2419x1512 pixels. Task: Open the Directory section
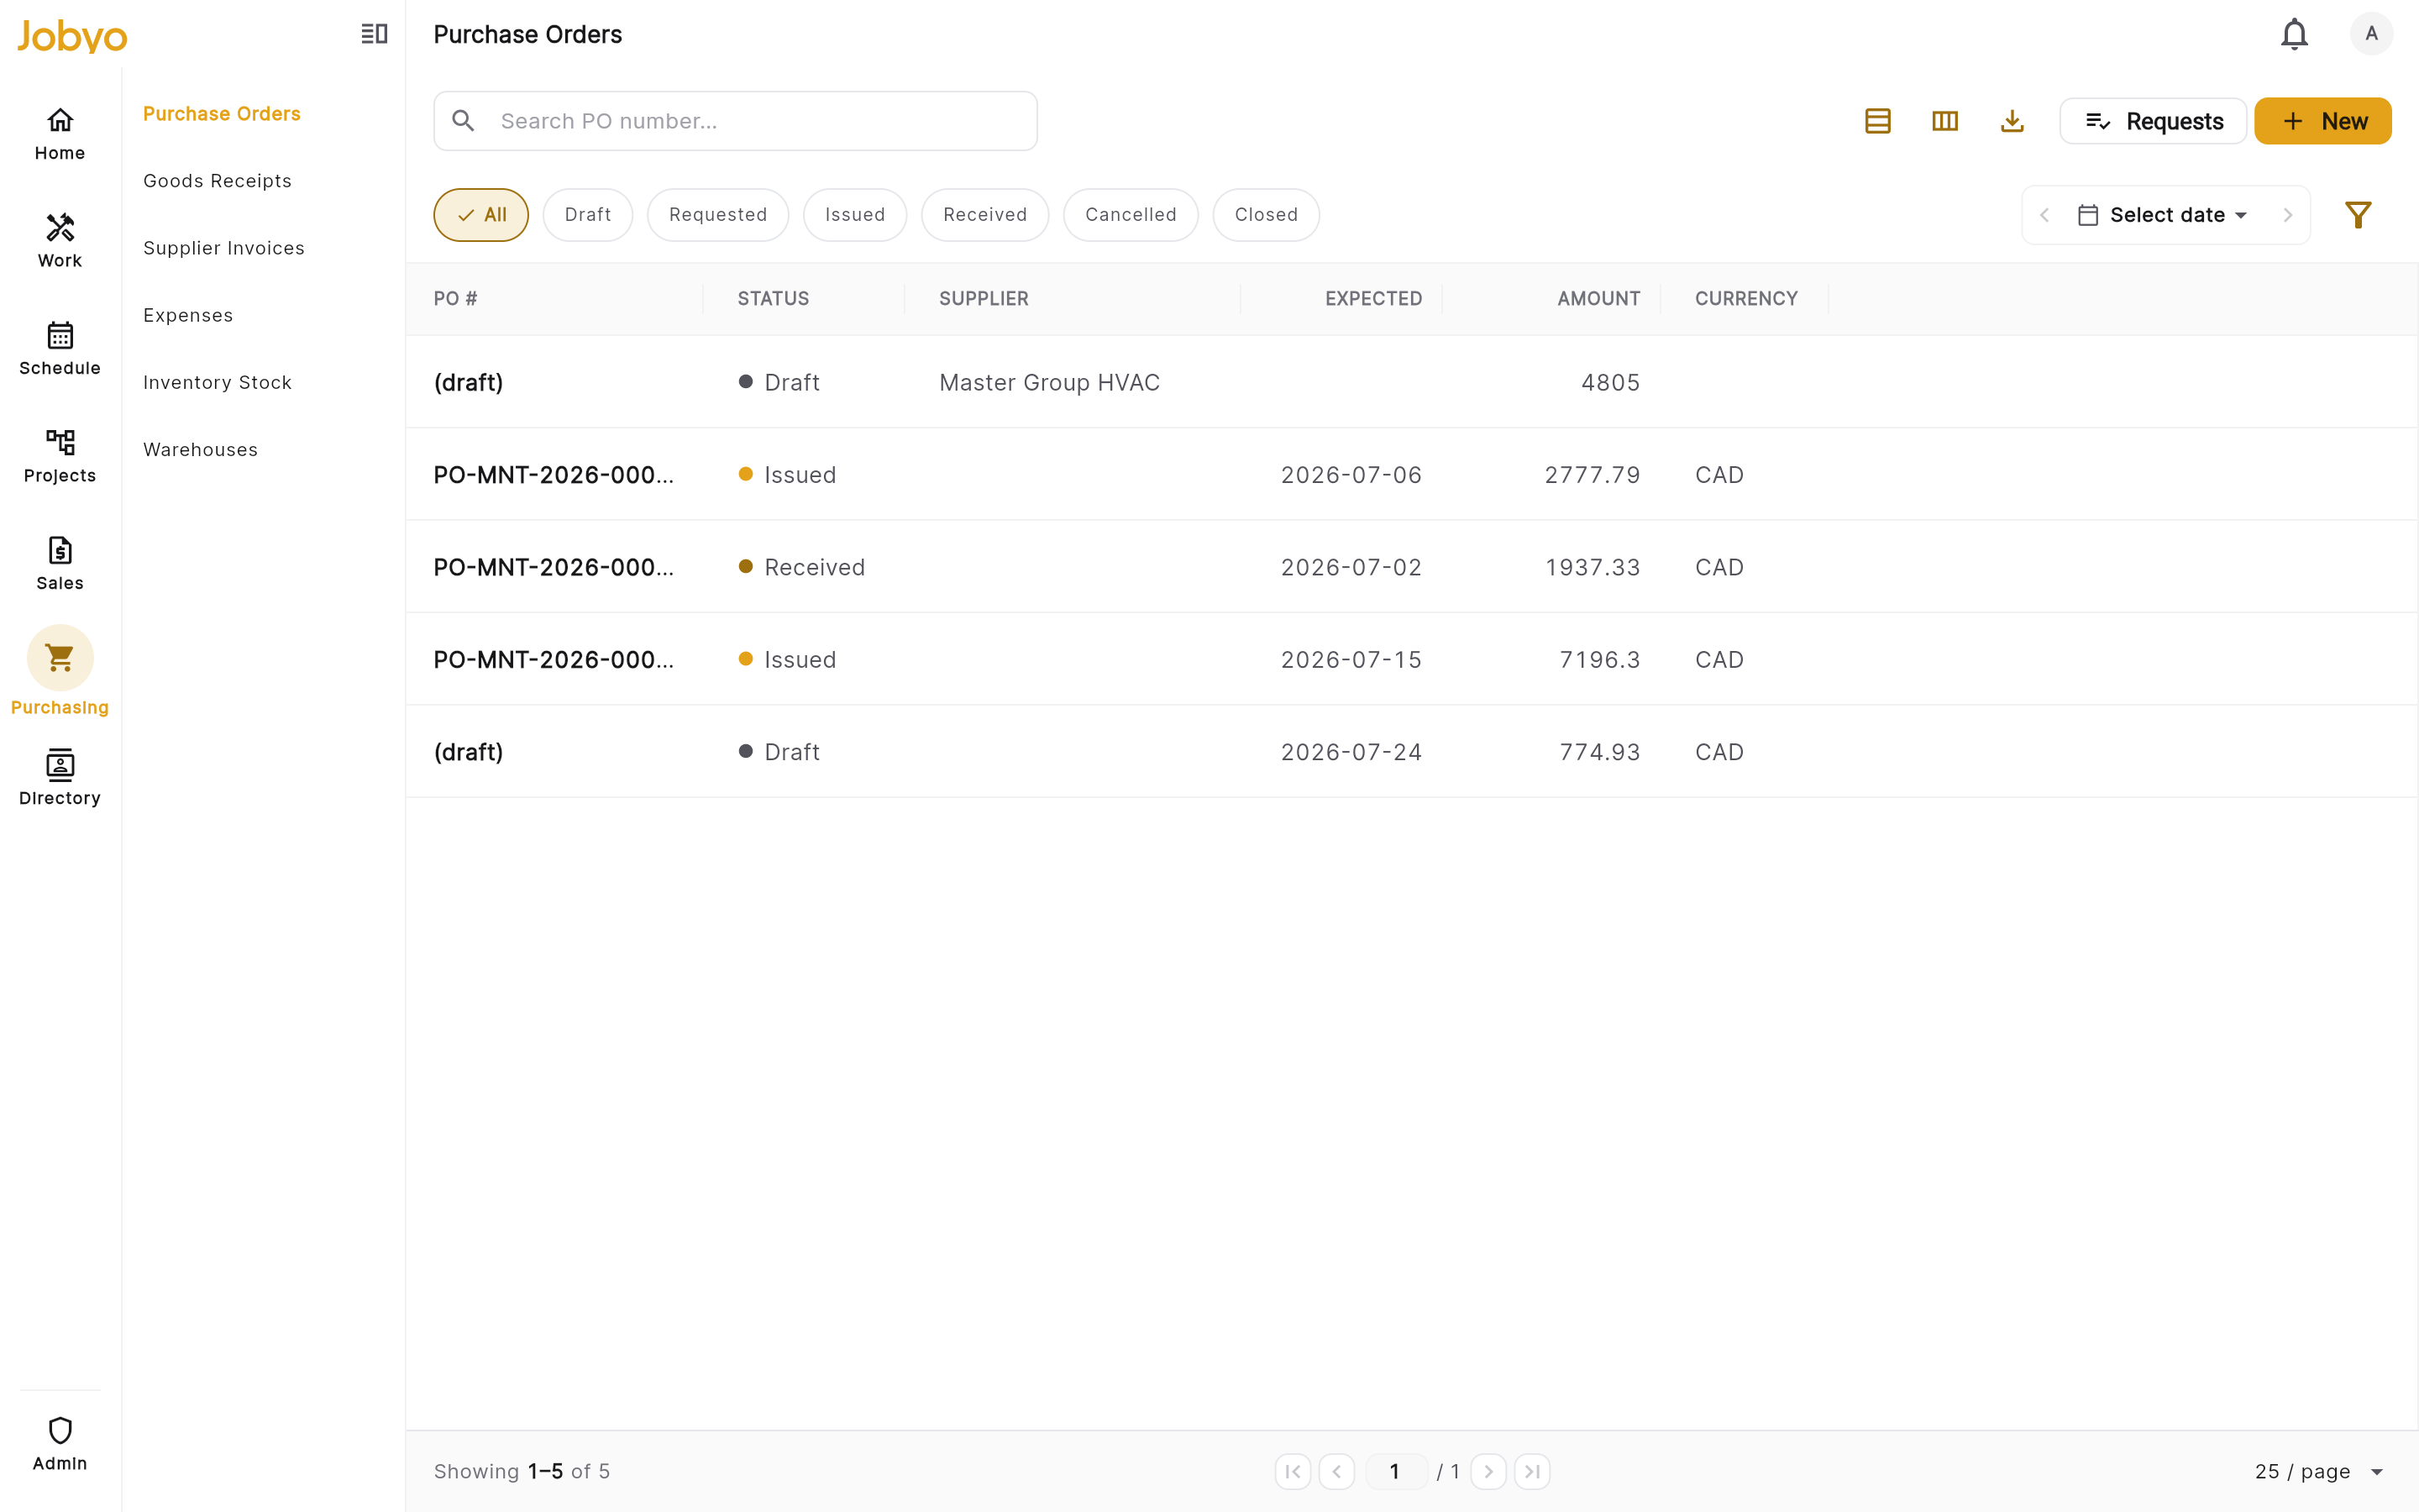(x=60, y=779)
